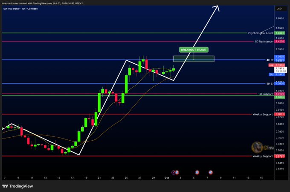Click the green 1.0000 price tag
290x192 pixels.
coord(279,97)
